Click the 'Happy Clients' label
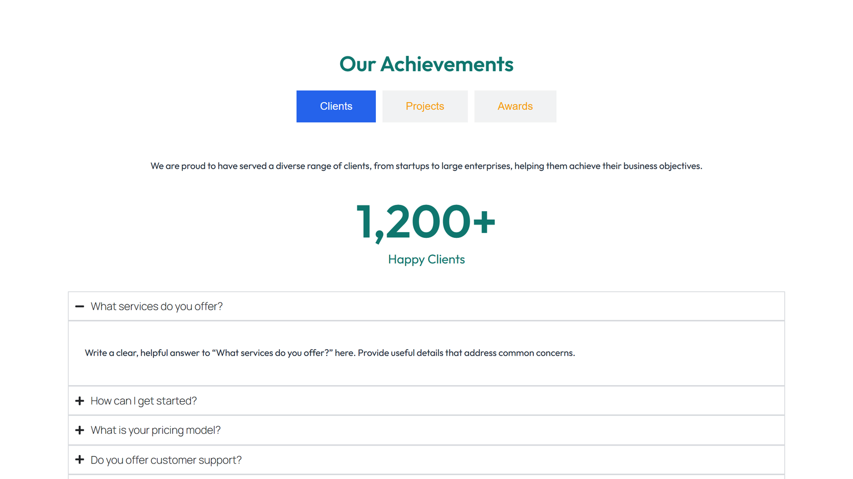 [x=426, y=259]
